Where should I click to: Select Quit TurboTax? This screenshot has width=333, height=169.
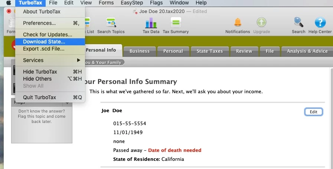click(x=50, y=97)
